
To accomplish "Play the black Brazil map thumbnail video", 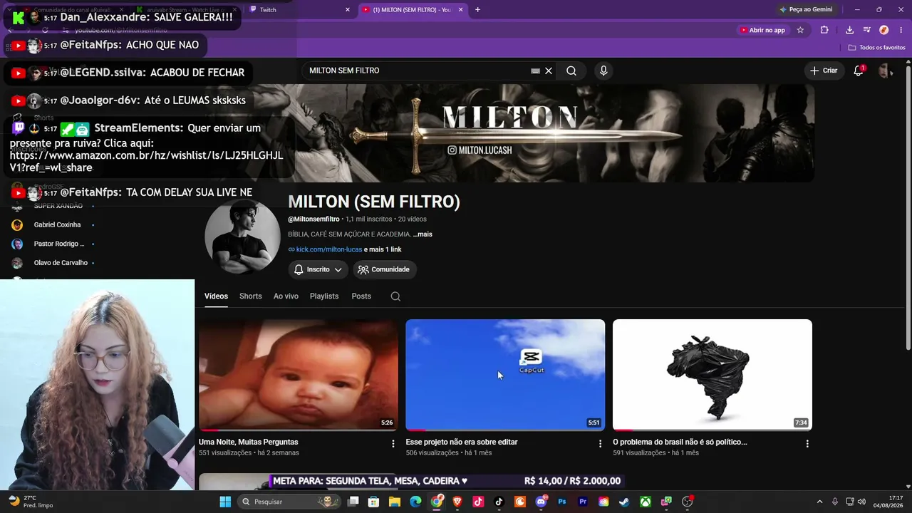I will pos(712,375).
